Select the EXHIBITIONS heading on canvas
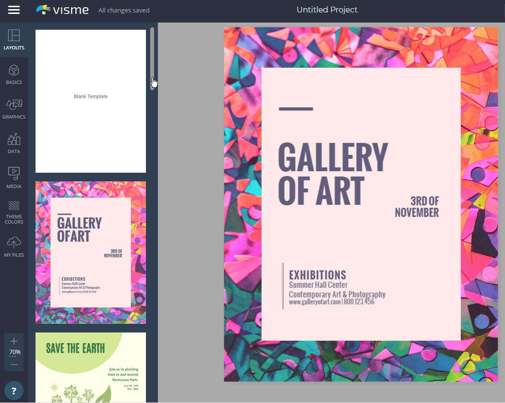This screenshot has width=505, height=403. [x=318, y=275]
